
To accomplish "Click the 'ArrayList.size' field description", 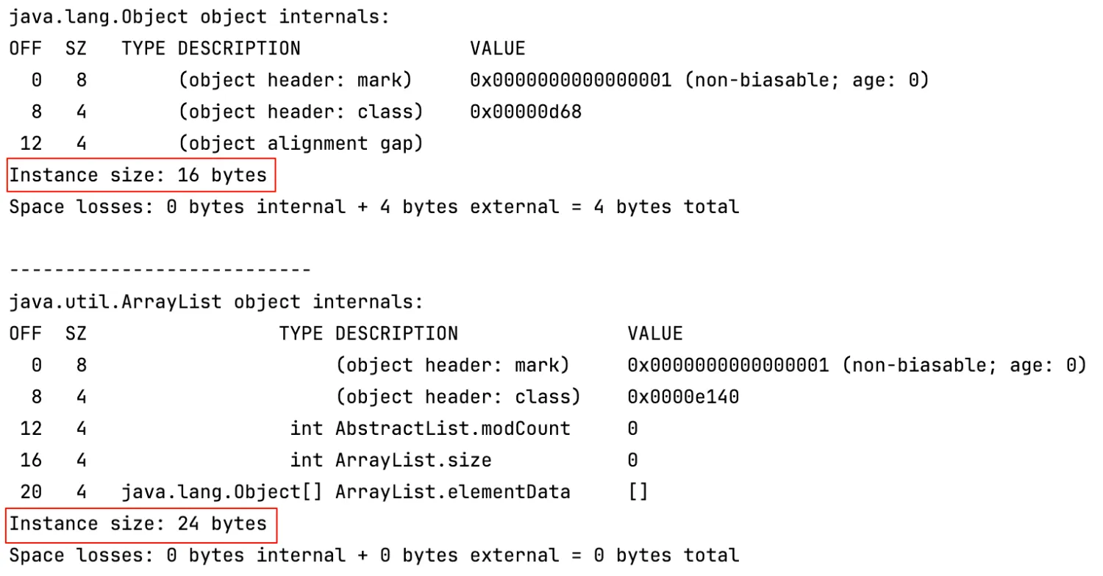I will 413,461.
